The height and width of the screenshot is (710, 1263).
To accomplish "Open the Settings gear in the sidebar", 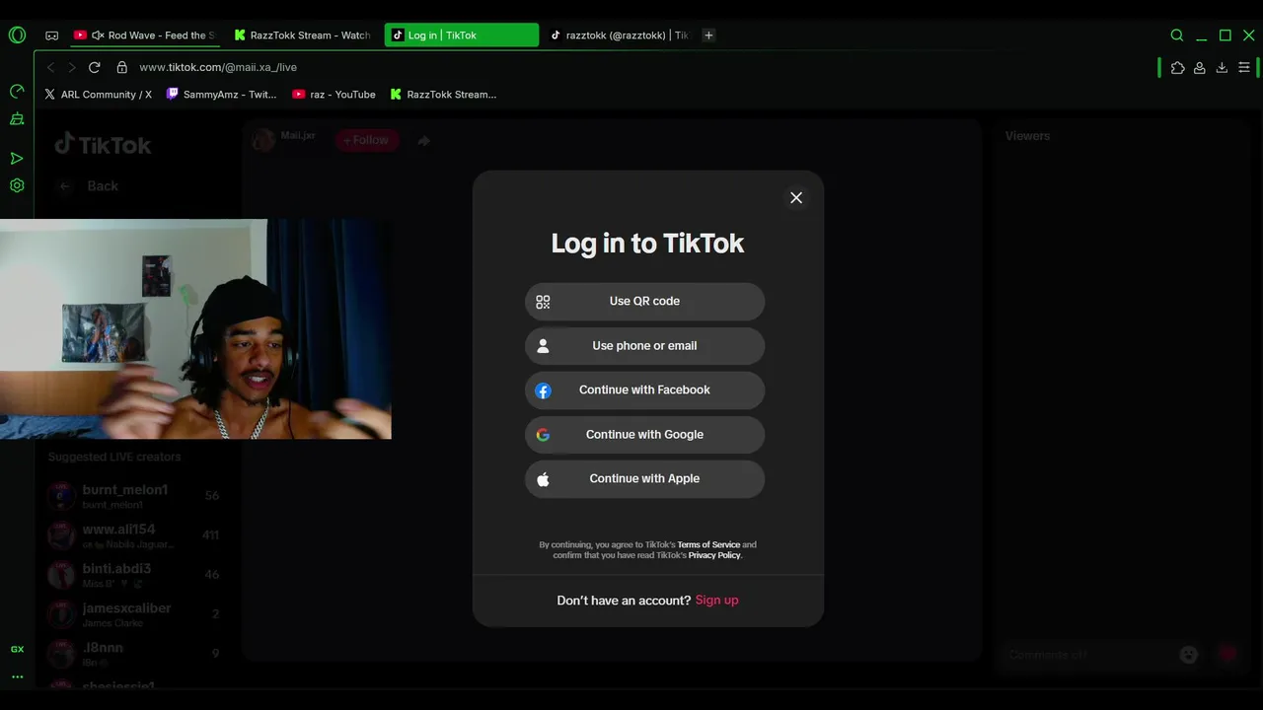I will 17,185.
